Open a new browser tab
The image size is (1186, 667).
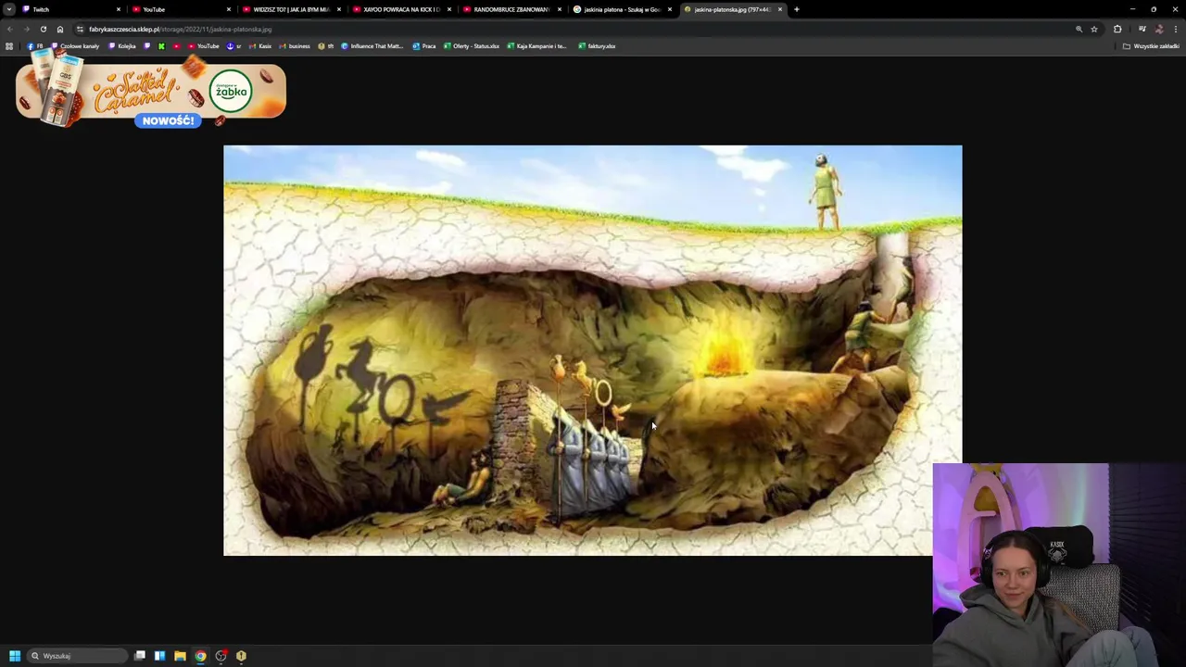797,9
